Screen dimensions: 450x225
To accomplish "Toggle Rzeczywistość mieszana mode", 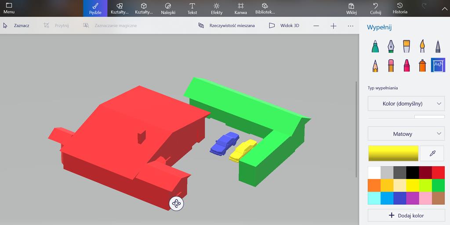I will [226, 25].
